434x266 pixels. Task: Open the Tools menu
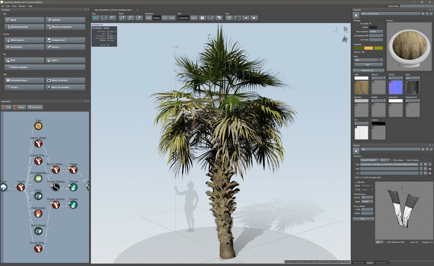[x=14, y=6]
